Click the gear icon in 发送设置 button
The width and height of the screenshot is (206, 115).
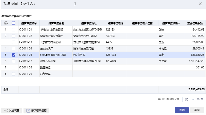(6, 111)
